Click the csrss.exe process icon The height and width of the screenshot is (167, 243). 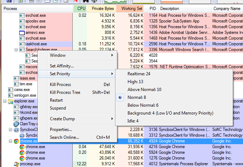11,90
